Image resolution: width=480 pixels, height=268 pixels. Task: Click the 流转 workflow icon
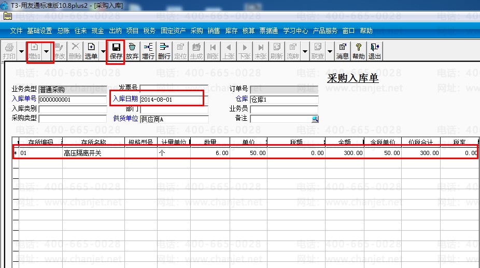(x=293, y=51)
